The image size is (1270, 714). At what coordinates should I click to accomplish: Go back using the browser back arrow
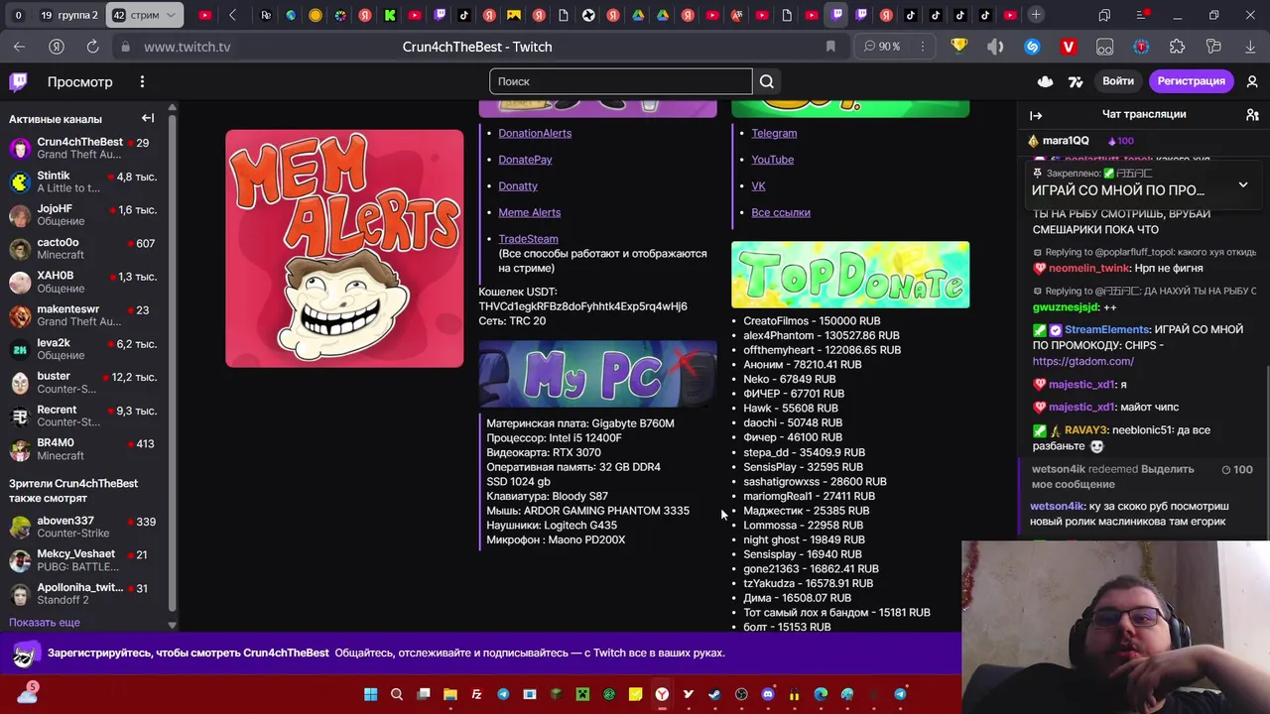(x=19, y=47)
